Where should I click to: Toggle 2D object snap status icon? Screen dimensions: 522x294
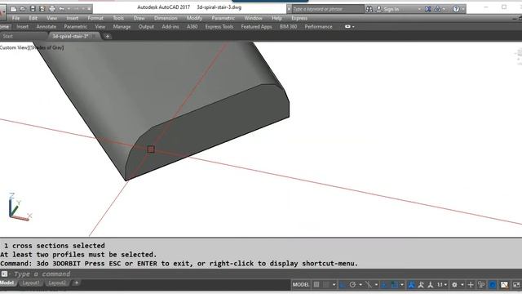coord(395,285)
